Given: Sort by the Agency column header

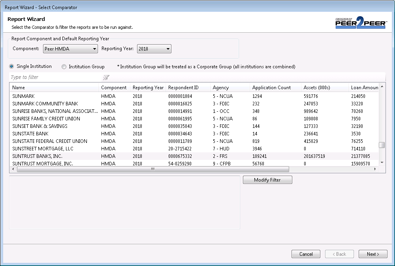Looking at the screenshot, I should [230, 88].
